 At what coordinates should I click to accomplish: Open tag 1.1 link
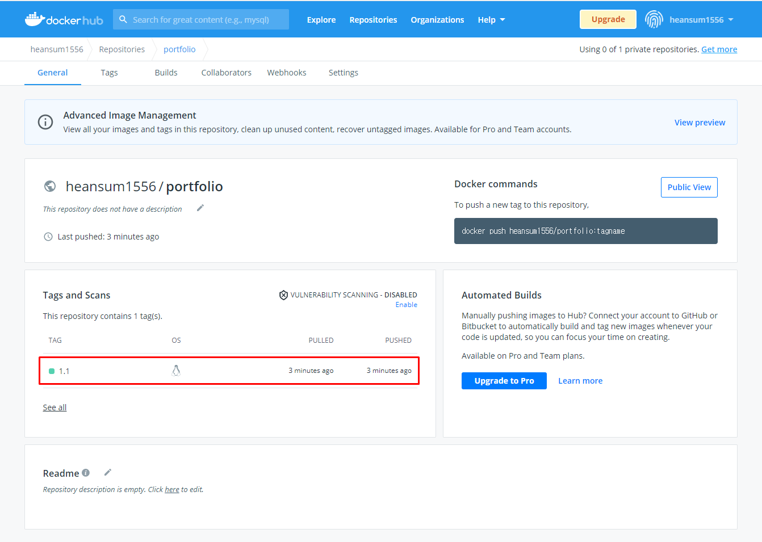click(x=64, y=371)
